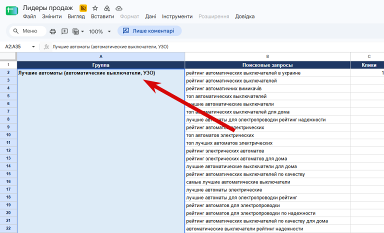
Task: Click cell топ лучших автоматов электрических
Action: click(267, 143)
